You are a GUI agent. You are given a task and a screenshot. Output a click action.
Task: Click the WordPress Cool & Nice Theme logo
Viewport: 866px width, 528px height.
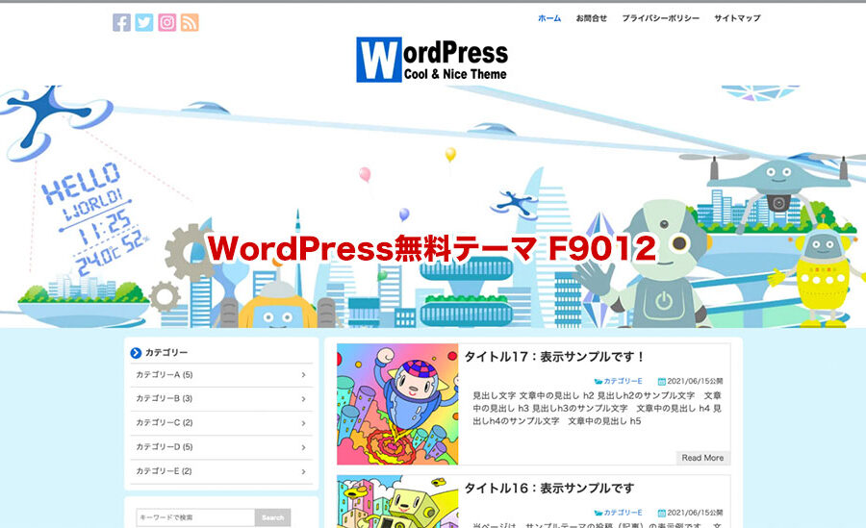pos(432,60)
